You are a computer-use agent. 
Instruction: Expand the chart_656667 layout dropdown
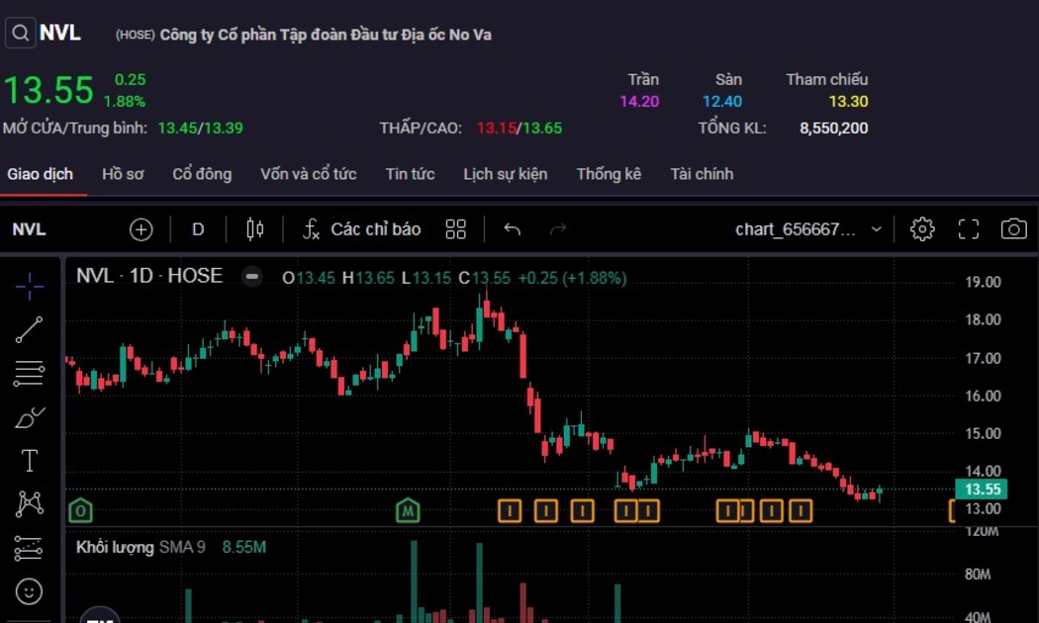[808, 229]
